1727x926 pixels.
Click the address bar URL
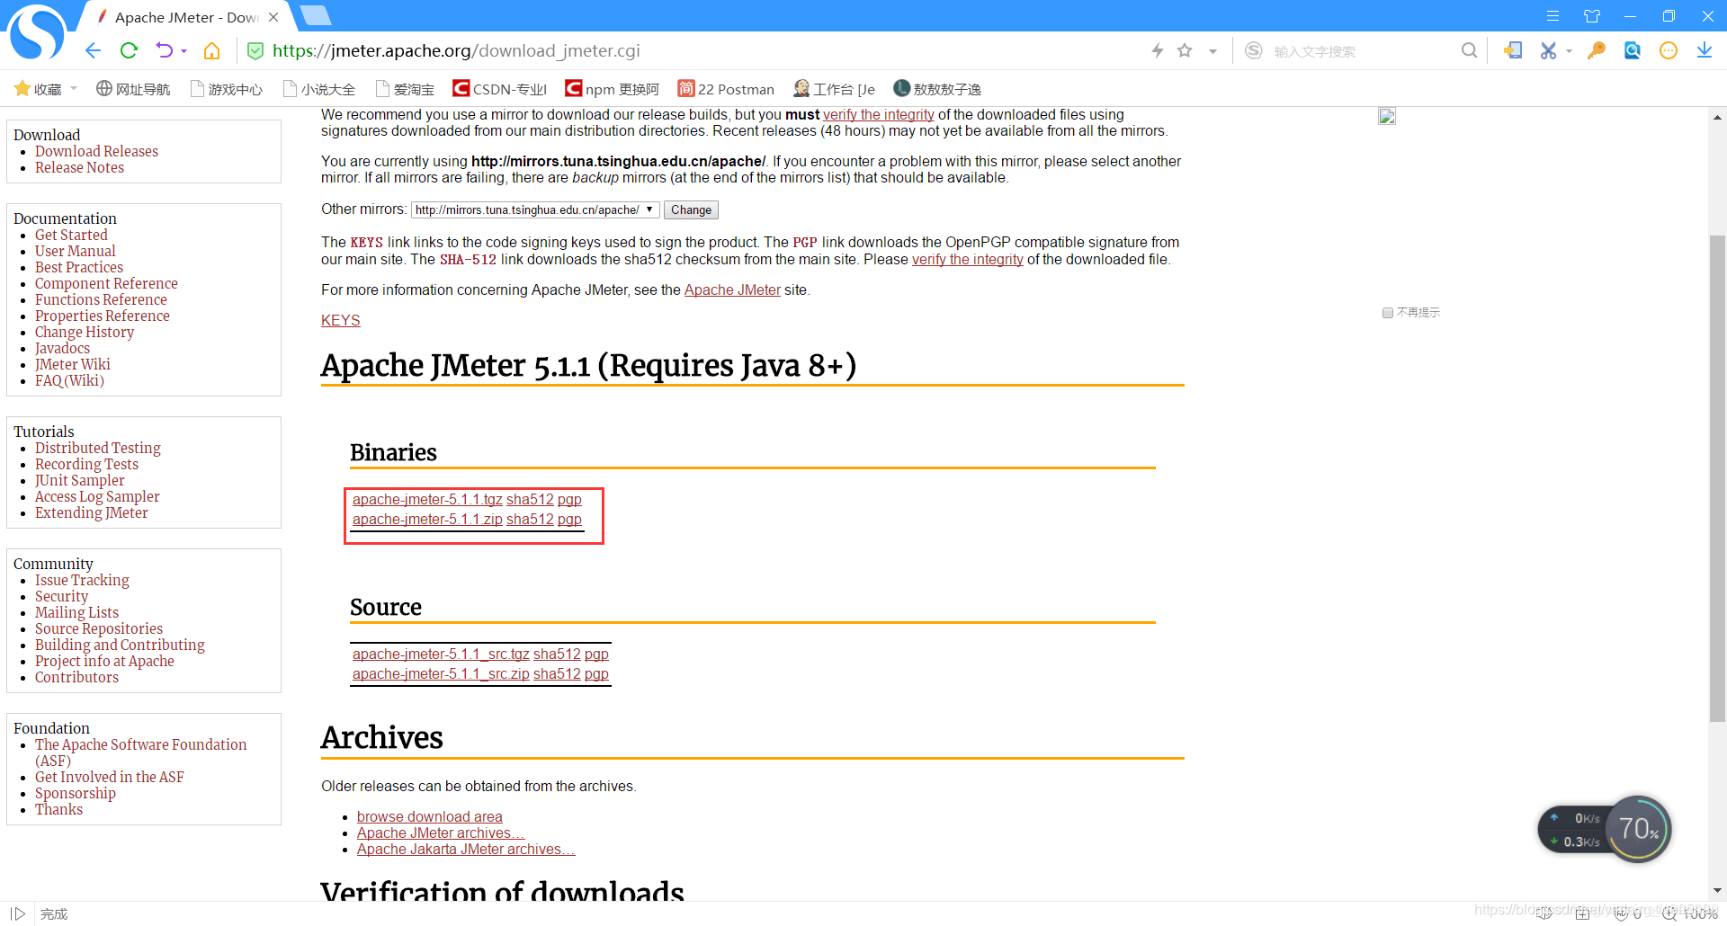pos(456,50)
